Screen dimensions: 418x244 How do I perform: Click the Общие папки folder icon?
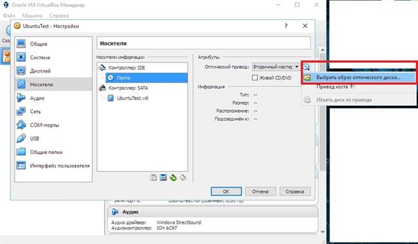(x=21, y=152)
